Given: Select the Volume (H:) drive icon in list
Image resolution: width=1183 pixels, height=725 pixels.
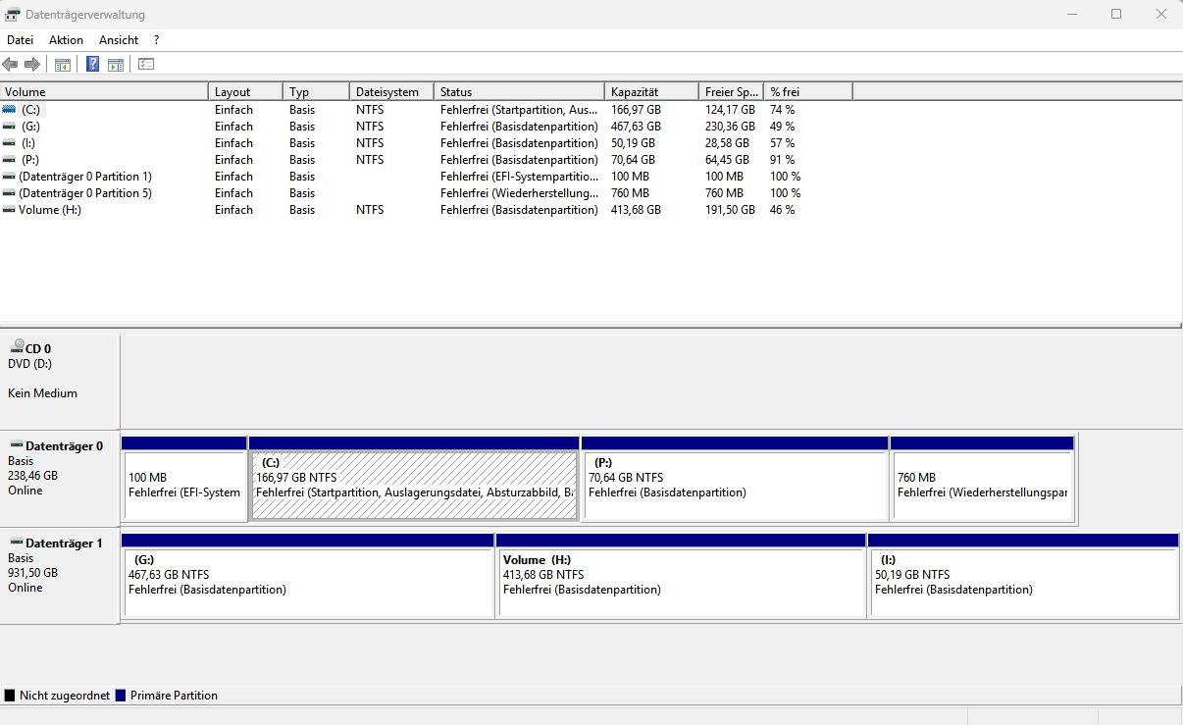Looking at the screenshot, I should click(x=9, y=210).
